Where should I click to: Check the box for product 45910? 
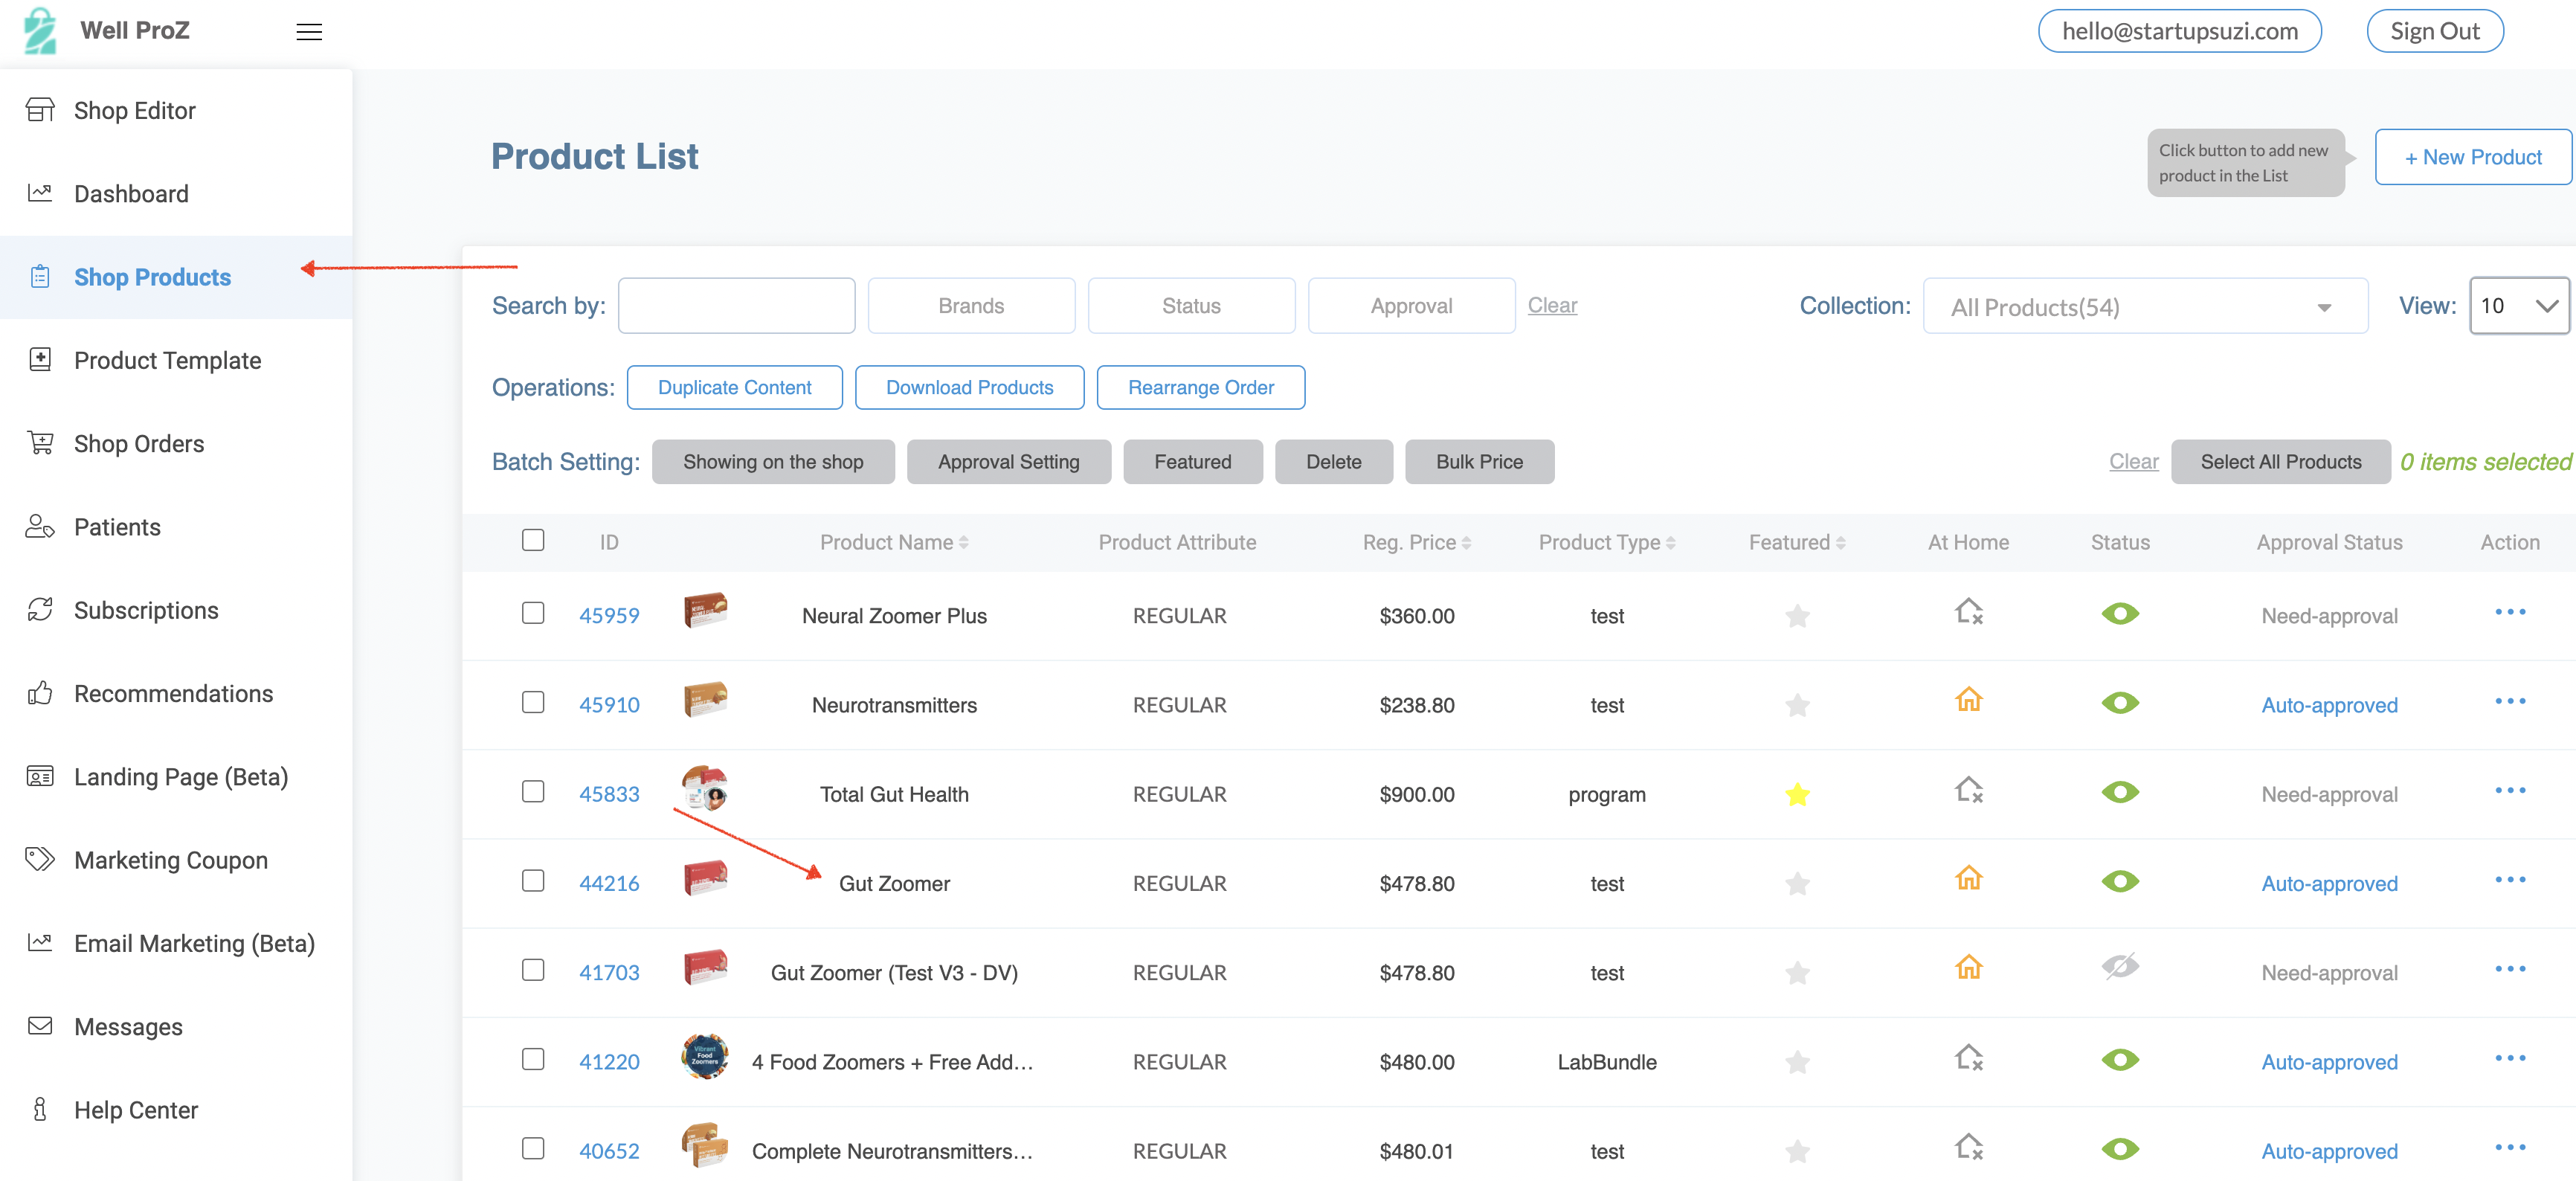(x=533, y=702)
